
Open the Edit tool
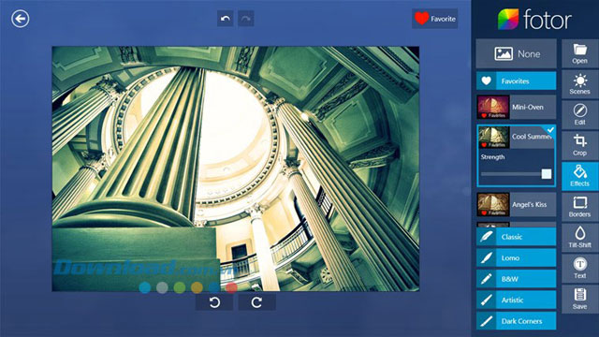[x=580, y=115]
